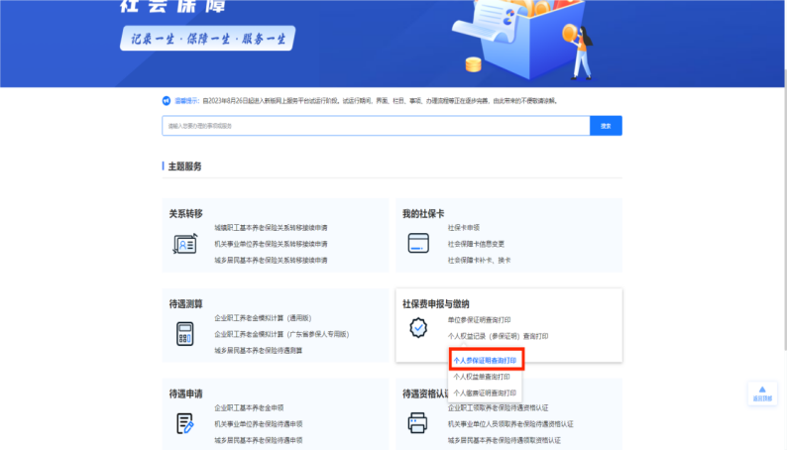Click the blue speaker notice icon

pos(167,101)
